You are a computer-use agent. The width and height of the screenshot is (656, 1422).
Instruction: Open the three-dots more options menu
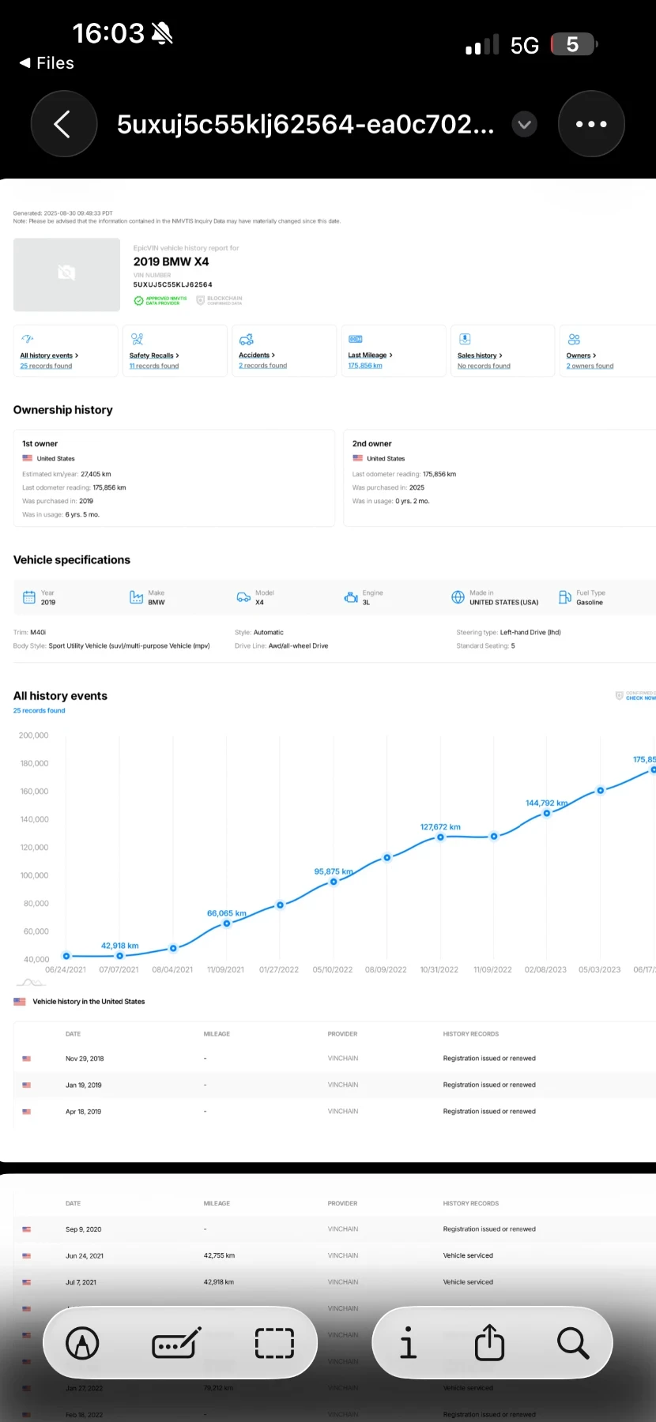[x=591, y=124]
